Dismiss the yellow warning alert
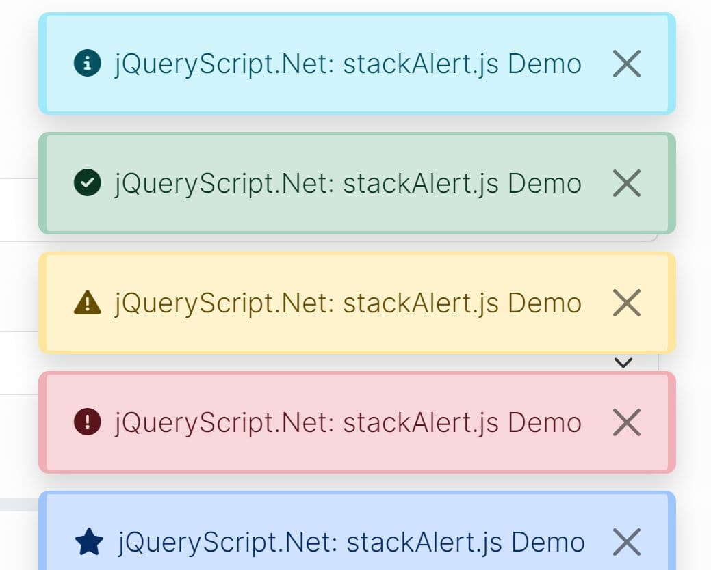The width and height of the screenshot is (711, 570). click(x=626, y=303)
